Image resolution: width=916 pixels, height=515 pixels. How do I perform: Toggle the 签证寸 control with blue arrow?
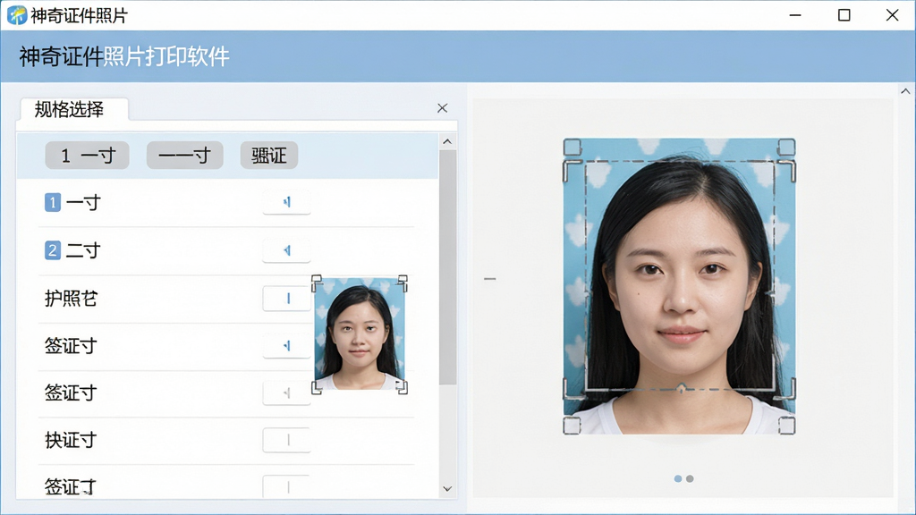click(x=286, y=346)
